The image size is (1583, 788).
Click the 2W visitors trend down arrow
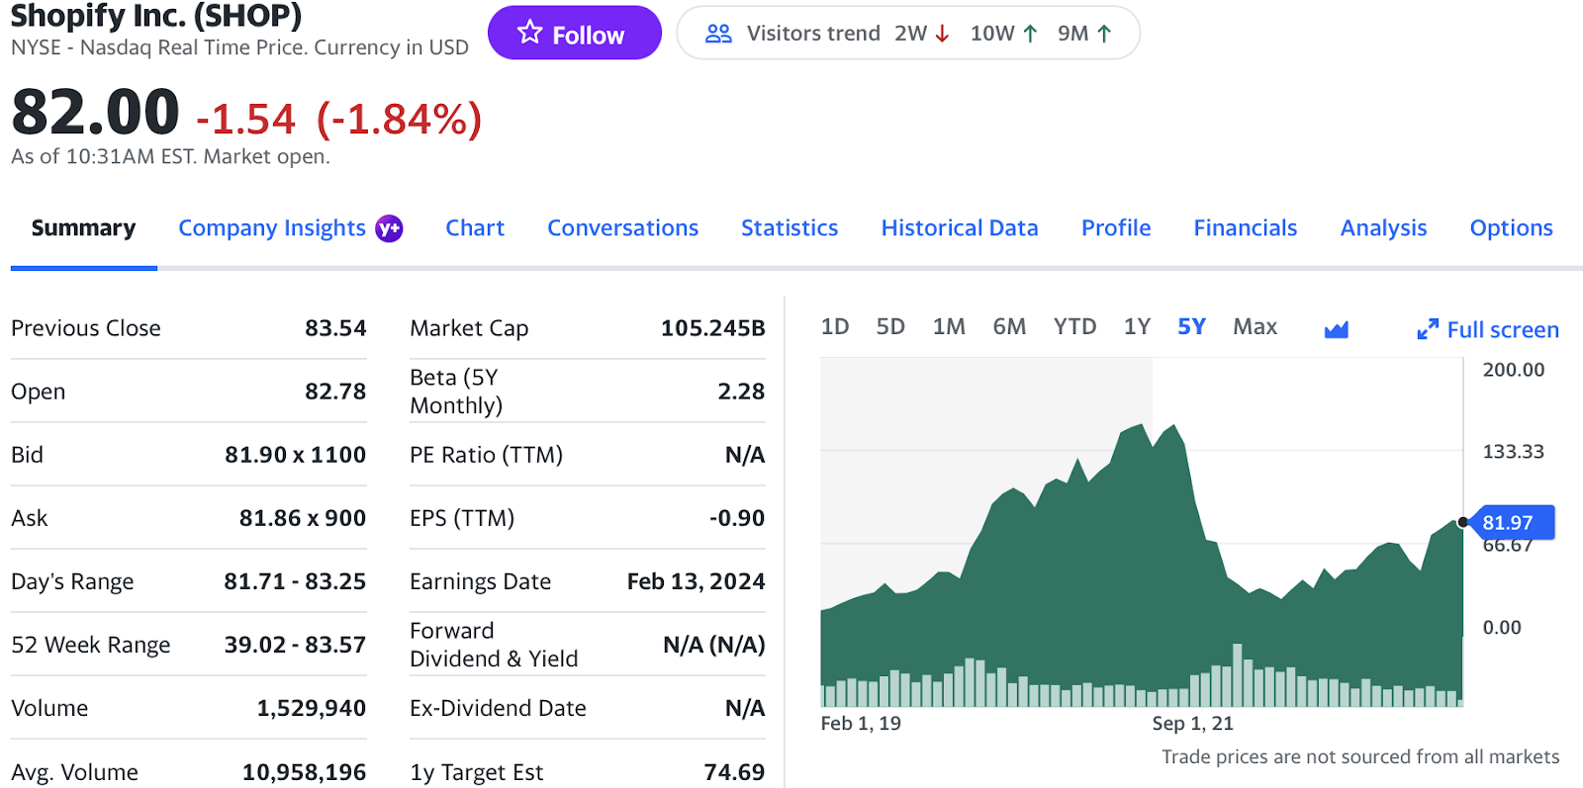pos(942,34)
